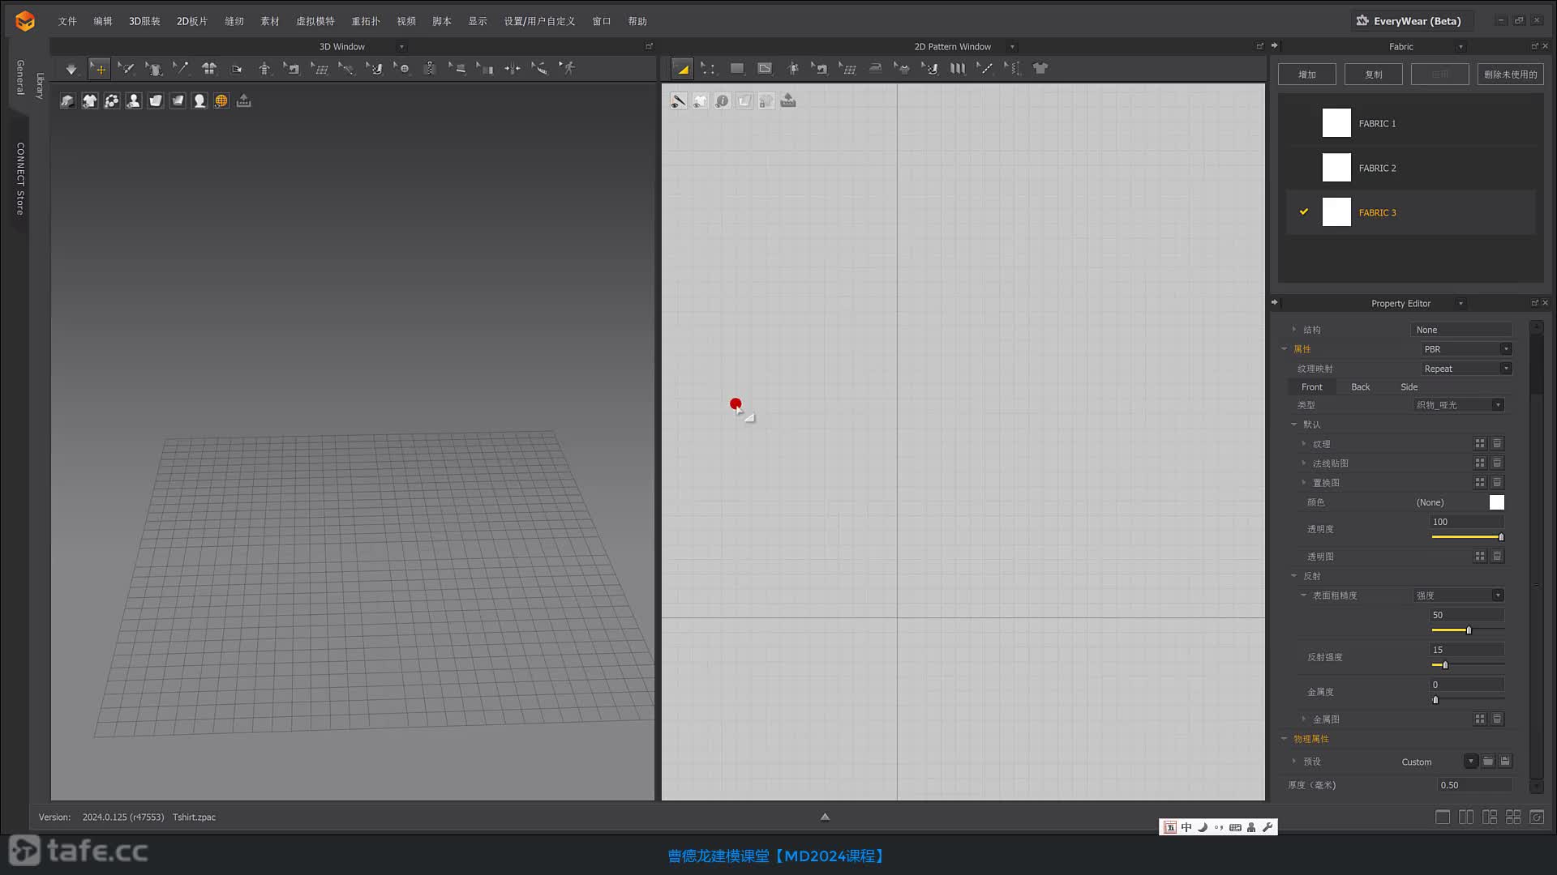The width and height of the screenshot is (1557, 875).
Task: Toggle locked pattern display icon in 2D window
Action: pyautogui.click(x=766, y=100)
